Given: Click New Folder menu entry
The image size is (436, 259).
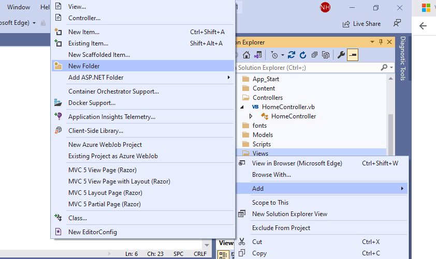Looking at the screenshot, I should tap(142, 66).
